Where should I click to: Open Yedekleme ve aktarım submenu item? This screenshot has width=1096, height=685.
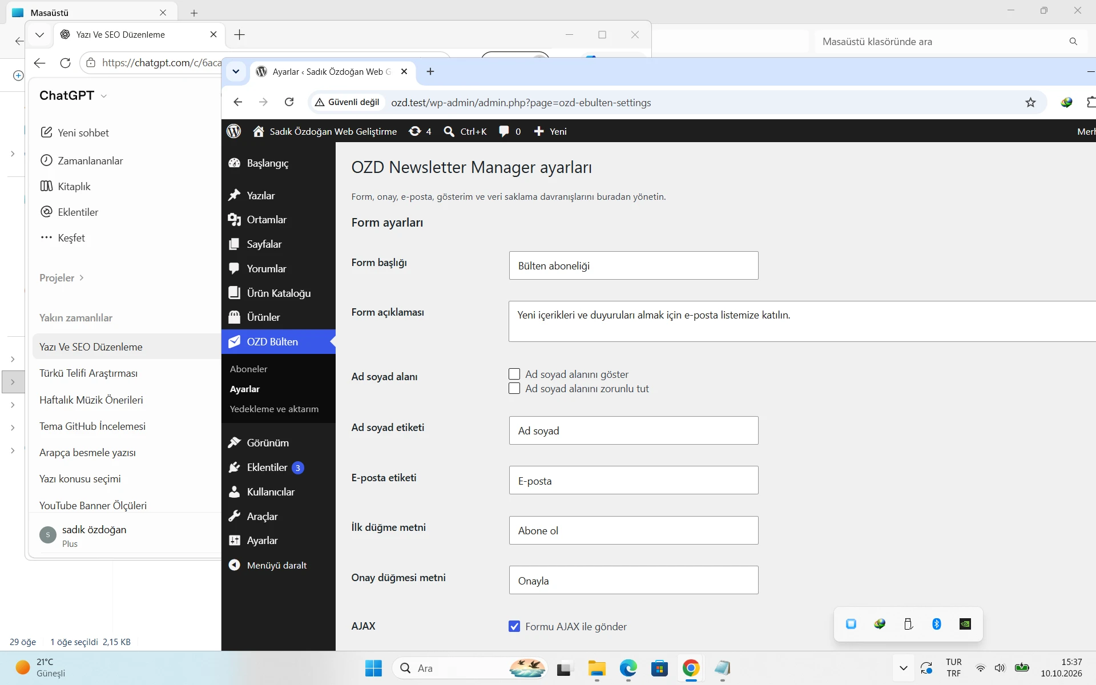point(274,409)
